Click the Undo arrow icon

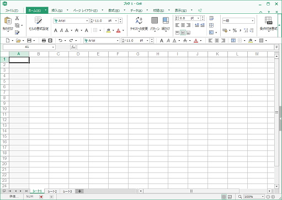(60, 40)
